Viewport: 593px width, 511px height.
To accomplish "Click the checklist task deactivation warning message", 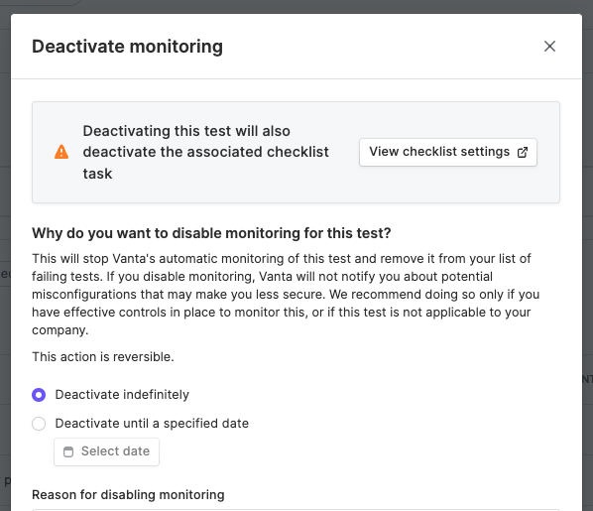I will [x=205, y=152].
